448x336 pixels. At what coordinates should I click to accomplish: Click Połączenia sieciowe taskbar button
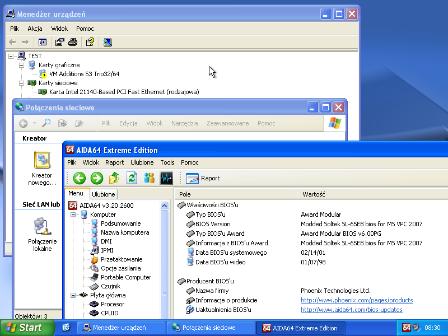211,328
